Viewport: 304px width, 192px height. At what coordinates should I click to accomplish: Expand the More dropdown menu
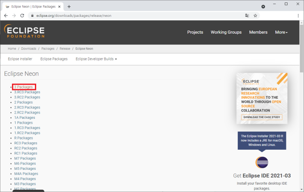(281, 32)
